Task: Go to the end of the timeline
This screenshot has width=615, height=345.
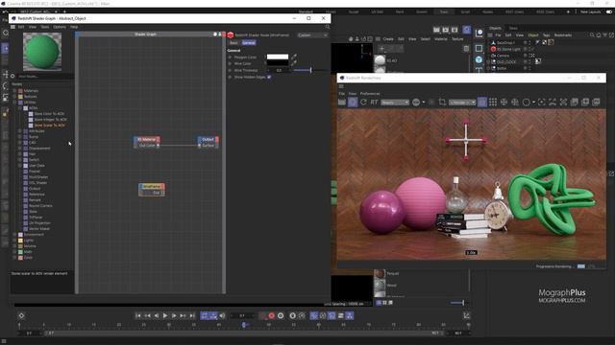Action: coord(192,315)
